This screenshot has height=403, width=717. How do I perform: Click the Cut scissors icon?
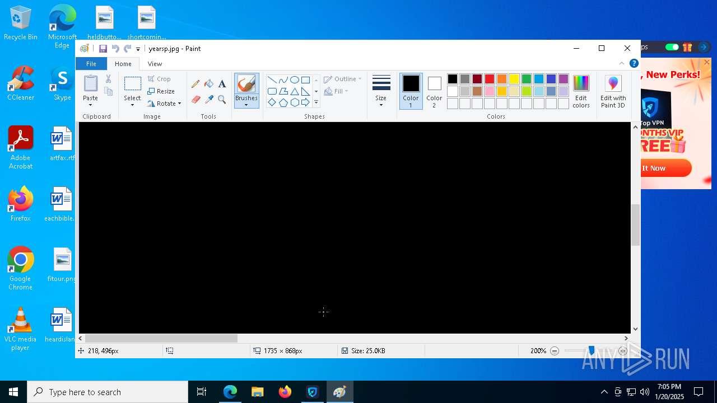(x=108, y=79)
